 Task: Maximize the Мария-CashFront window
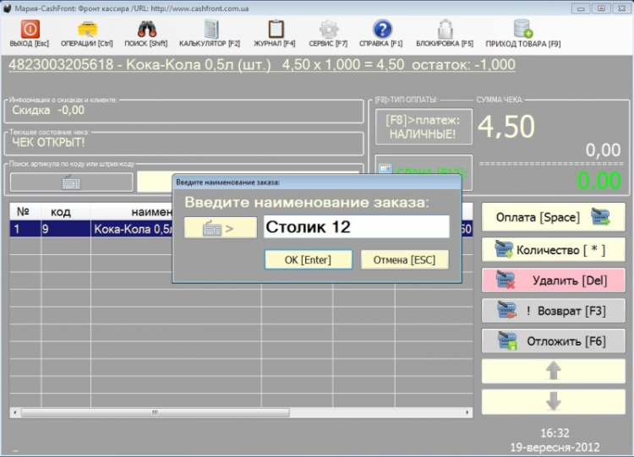pos(602,8)
